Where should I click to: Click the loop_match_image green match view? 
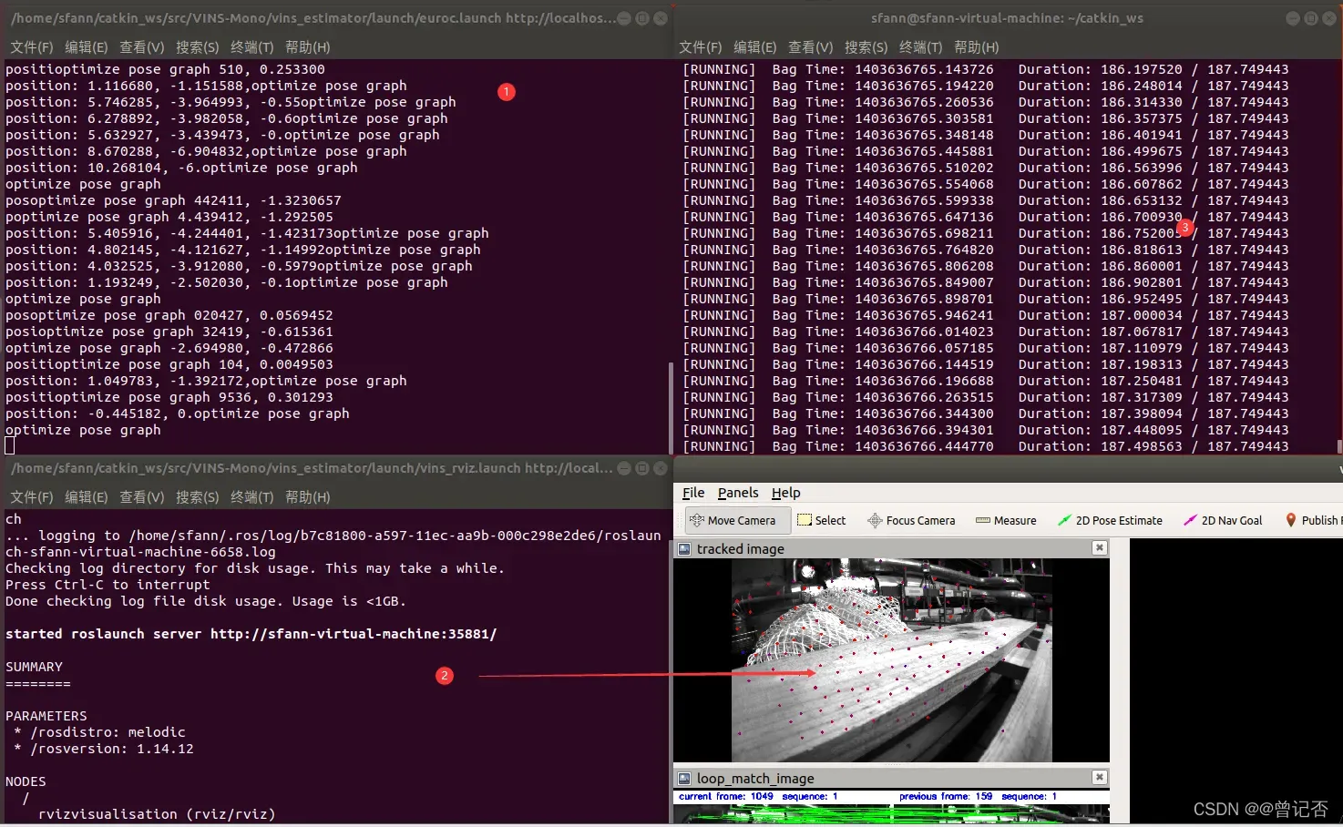[891, 814]
